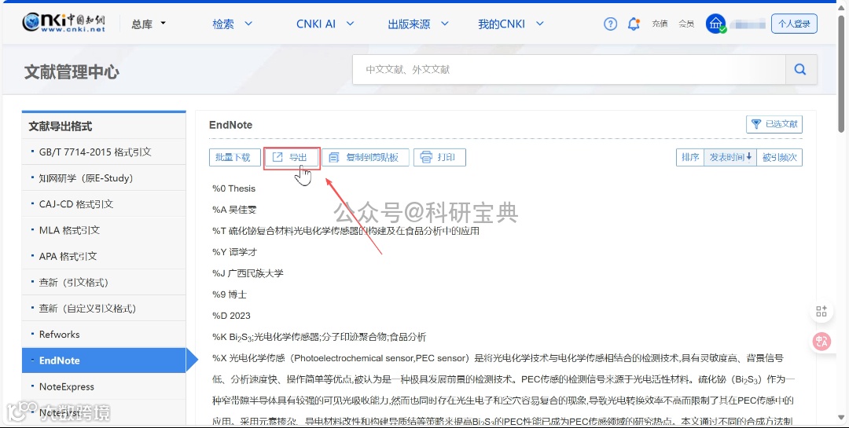This screenshot has width=849, height=428.
Task: Click the 会员 link
Action: 686,24
